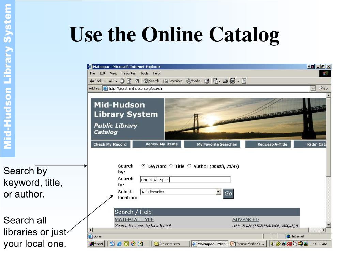
Task: Click the red ATI tray icon
Action: 289,244
